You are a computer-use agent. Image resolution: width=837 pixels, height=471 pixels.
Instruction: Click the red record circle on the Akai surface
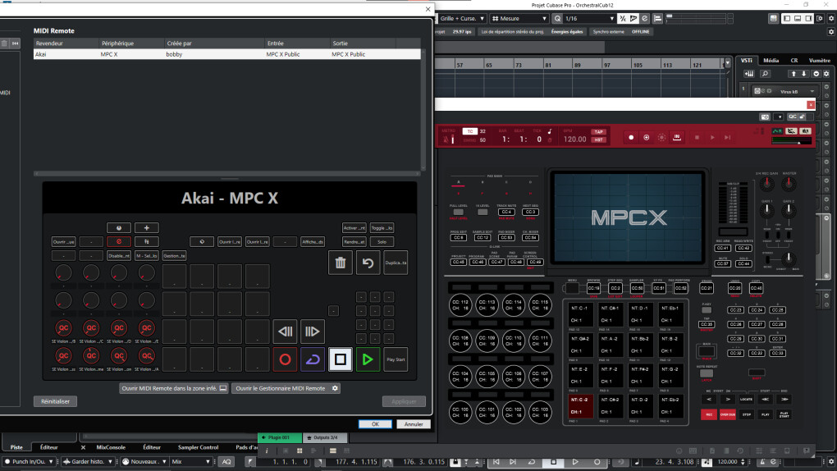[x=285, y=359]
